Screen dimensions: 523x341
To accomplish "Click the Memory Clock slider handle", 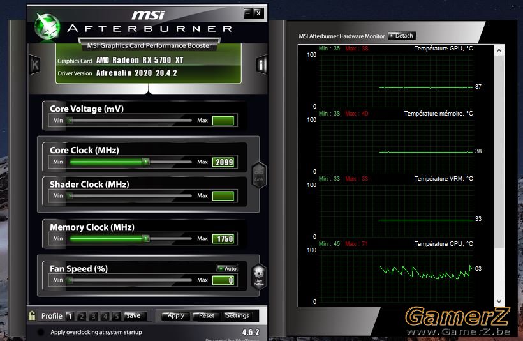I will 146,238.
